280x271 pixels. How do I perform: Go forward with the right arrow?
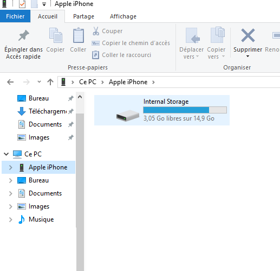coord(27,82)
